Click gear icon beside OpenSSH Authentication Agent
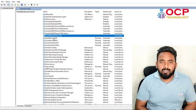196x110 pixels. pos(44,17)
